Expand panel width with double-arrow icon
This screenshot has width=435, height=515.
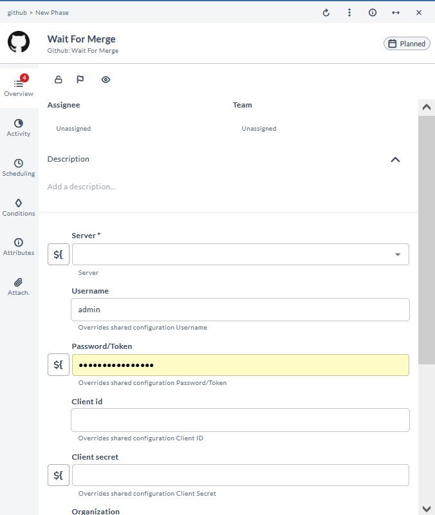pyautogui.click(x=396, y=13)
